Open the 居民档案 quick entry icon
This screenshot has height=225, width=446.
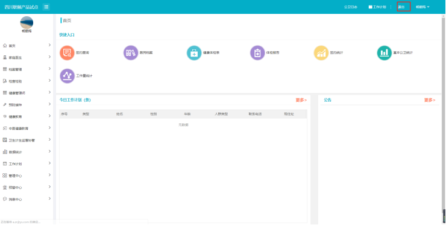(x=131, y=53)
